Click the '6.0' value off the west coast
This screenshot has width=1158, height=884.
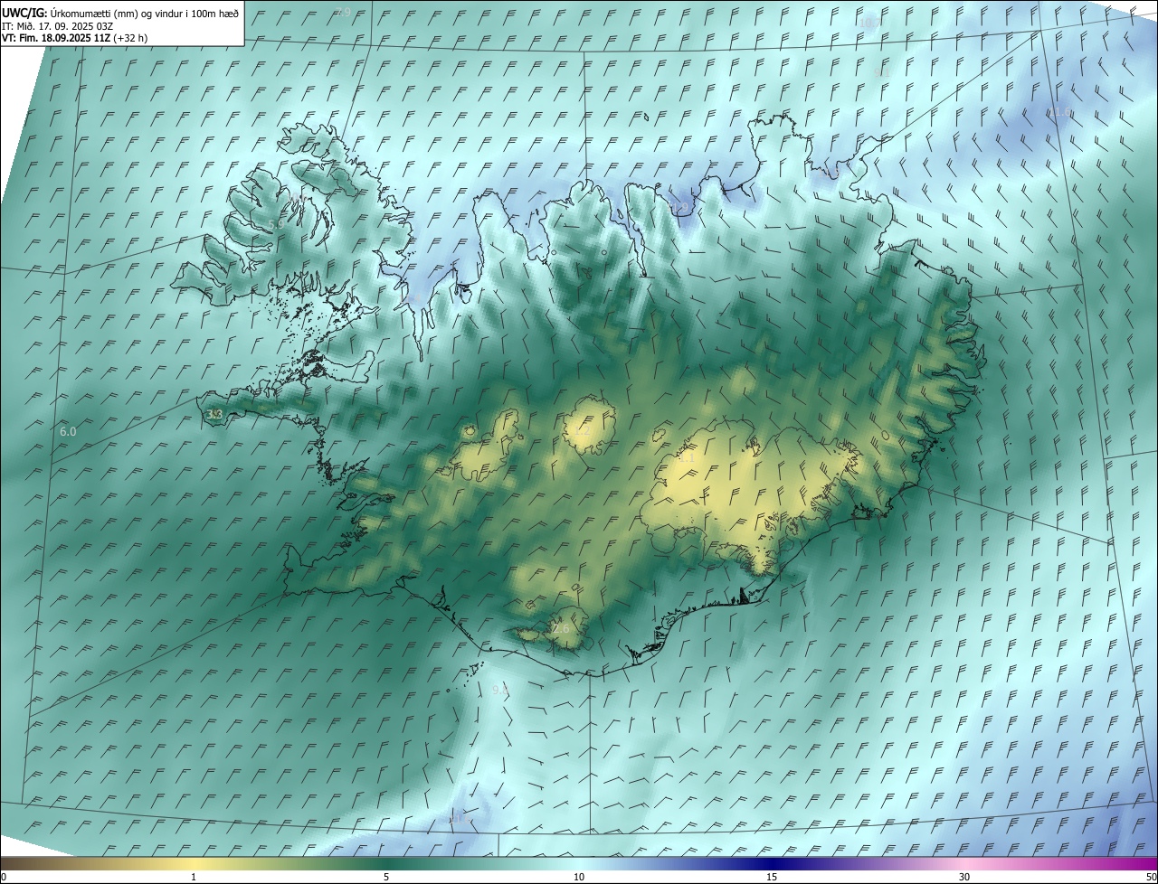(68, 432)
